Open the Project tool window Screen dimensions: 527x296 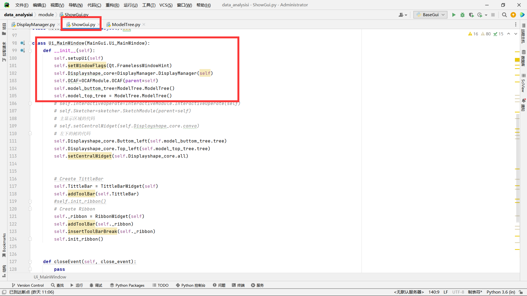tap(4, 29)
